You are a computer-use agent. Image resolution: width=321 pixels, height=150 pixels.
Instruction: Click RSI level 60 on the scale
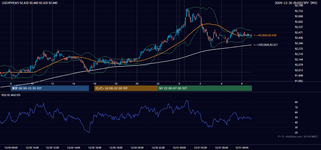point(296,112)
